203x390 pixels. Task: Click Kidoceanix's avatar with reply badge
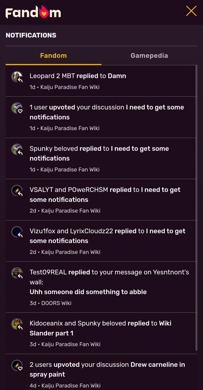pyautogui.click(x=17, y=324)
